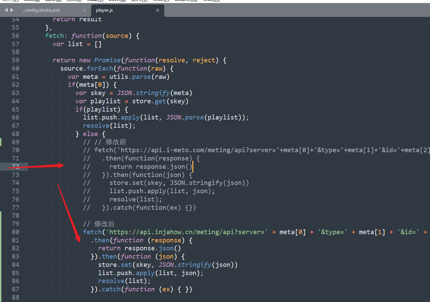Click the tab scroll forward arrow
Viewport: 430px width, 302px height.
[x=12, y=10]
